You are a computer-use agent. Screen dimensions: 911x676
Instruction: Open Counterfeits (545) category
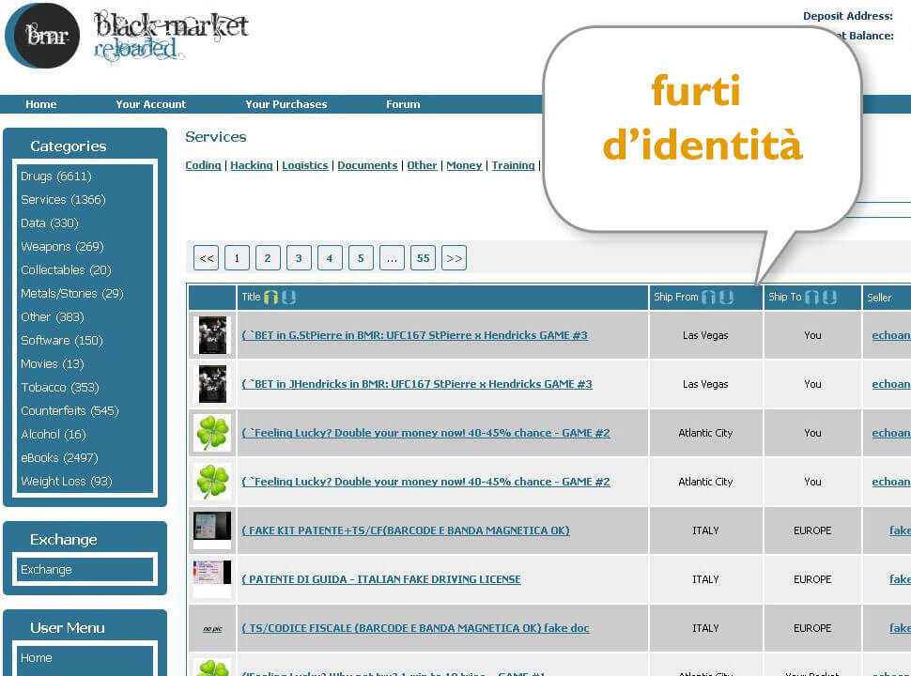coord(69,410)
